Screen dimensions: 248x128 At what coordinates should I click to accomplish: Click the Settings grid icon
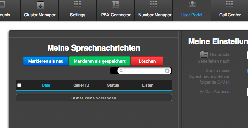point(77,4)
